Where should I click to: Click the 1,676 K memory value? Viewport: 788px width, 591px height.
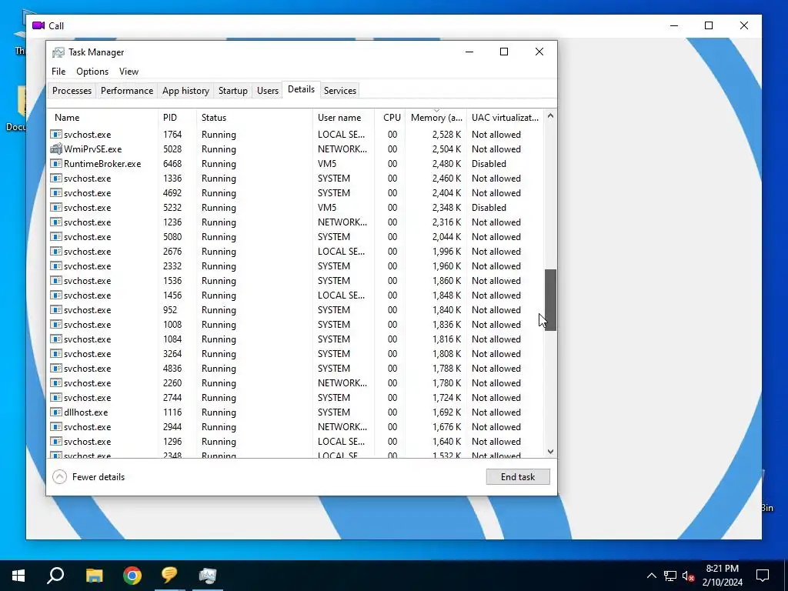tap(447, 426)
